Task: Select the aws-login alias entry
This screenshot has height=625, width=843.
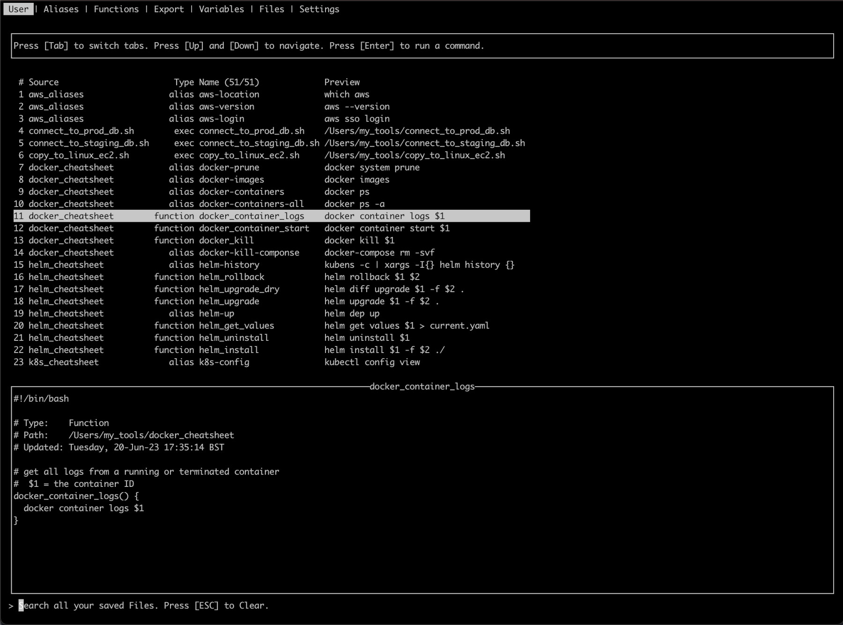Action: tap(221, 119)
